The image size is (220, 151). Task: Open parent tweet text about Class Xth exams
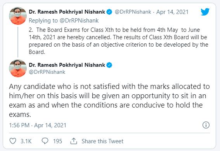click(x=119, y=41)
